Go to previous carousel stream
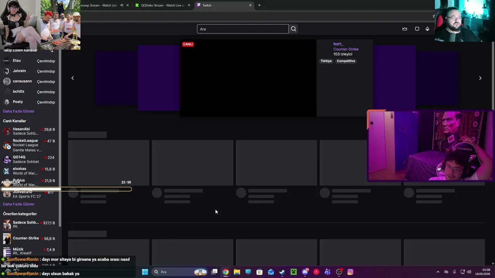 tap(72, 78)
